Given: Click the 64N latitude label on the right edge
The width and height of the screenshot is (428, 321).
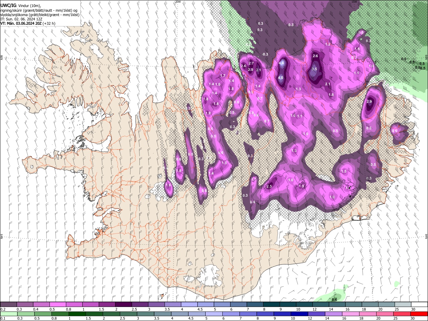Looking at the screenshot, I should click(x=426, y=236).
